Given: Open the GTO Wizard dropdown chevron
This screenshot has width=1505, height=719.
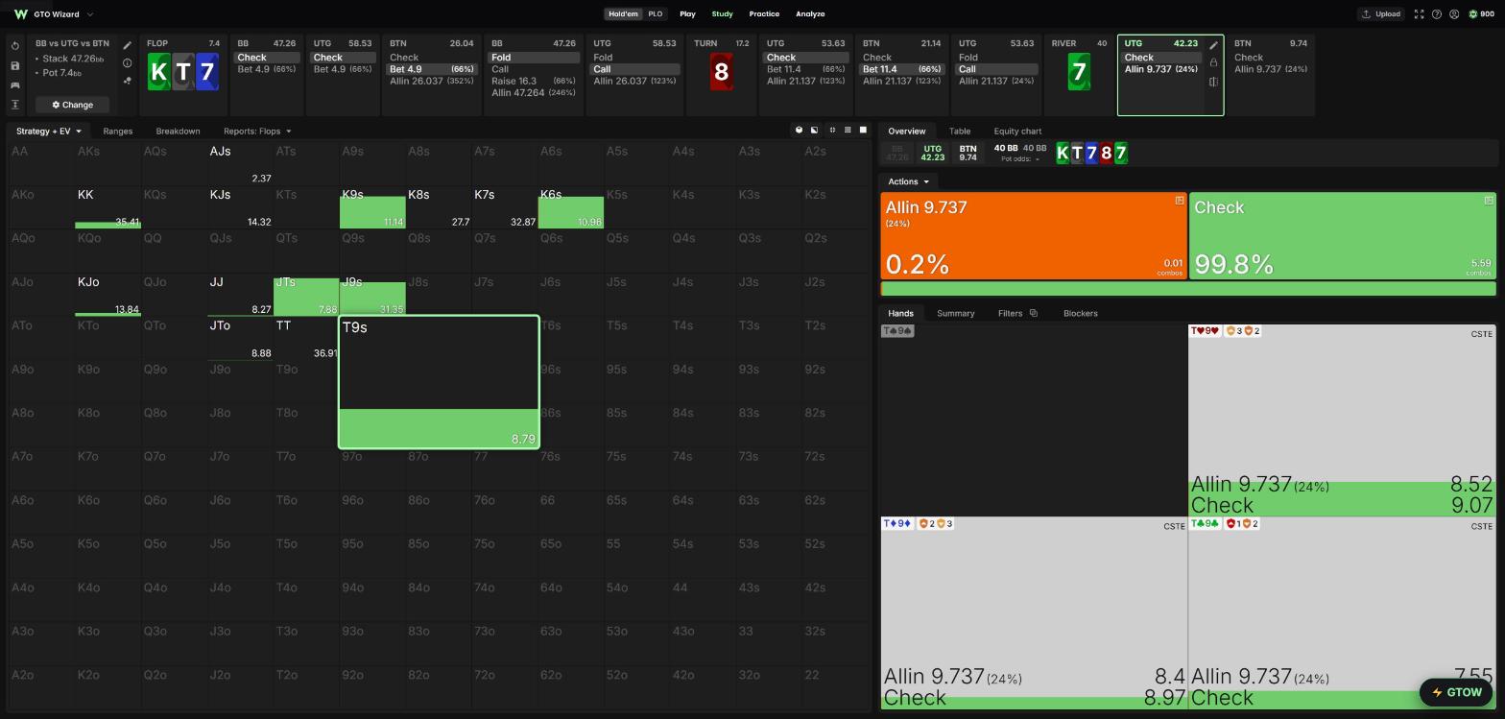Looking at the screenshot, I should [90, 14].
